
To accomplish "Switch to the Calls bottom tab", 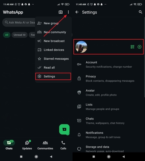I will 63,145.
